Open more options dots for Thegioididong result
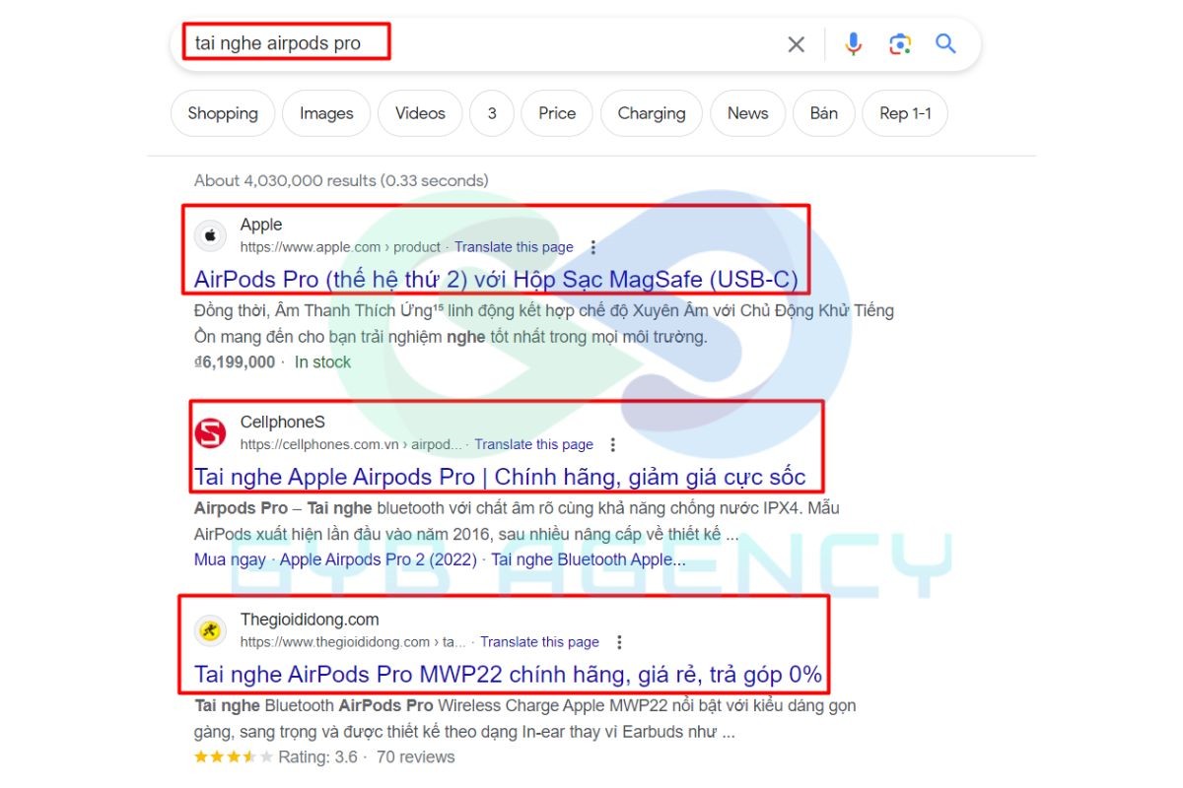Viewport: 1183px width, 788px height. click(x=619, y=642)
